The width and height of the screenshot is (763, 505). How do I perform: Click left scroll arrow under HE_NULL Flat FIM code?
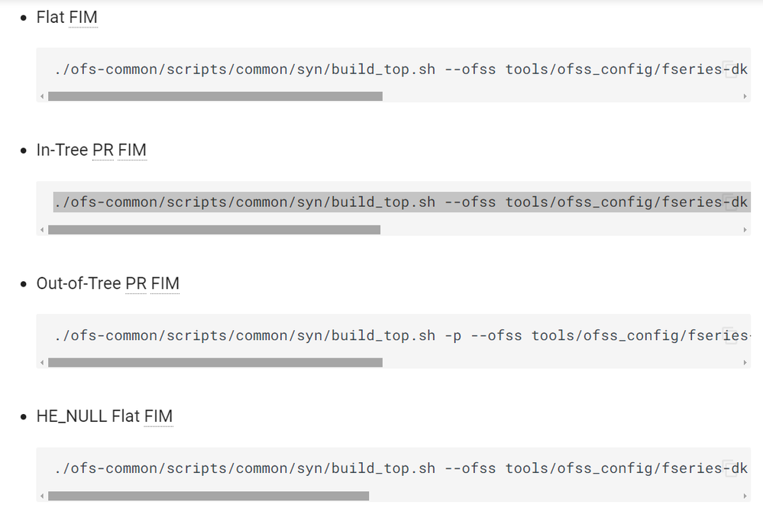tap(41, 496)
